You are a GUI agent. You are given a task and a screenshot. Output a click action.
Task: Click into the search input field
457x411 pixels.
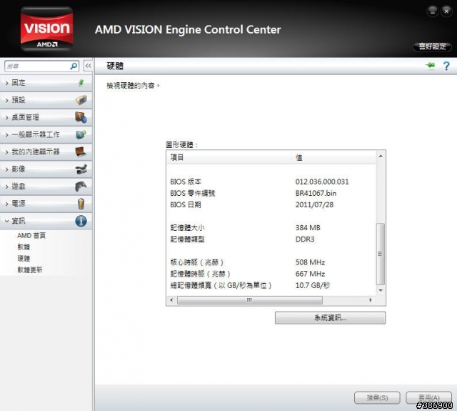(x=37, y=66)
